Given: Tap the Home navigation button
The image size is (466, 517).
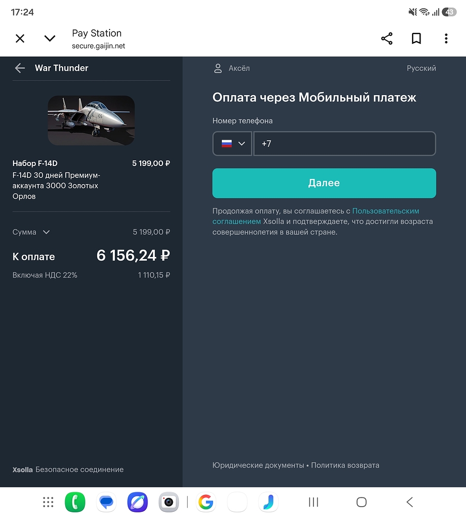Looking at the screenshot, I should [362, 502].
